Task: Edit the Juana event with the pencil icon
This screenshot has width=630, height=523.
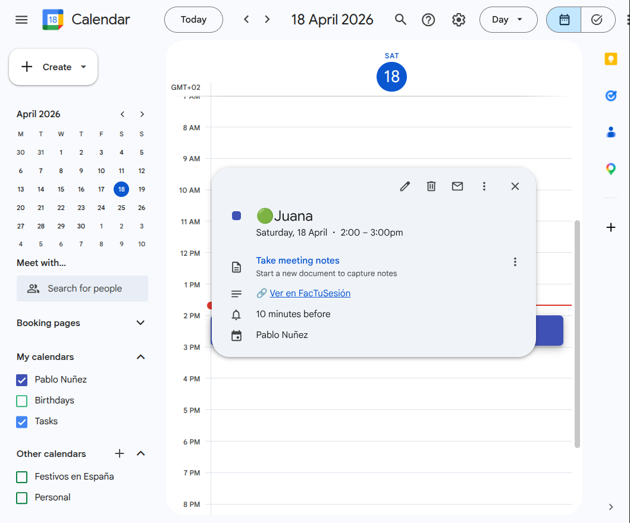Action: (405, 186)
